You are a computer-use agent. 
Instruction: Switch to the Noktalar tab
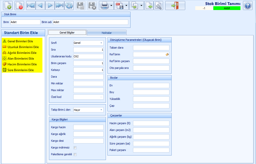[107, 33]
